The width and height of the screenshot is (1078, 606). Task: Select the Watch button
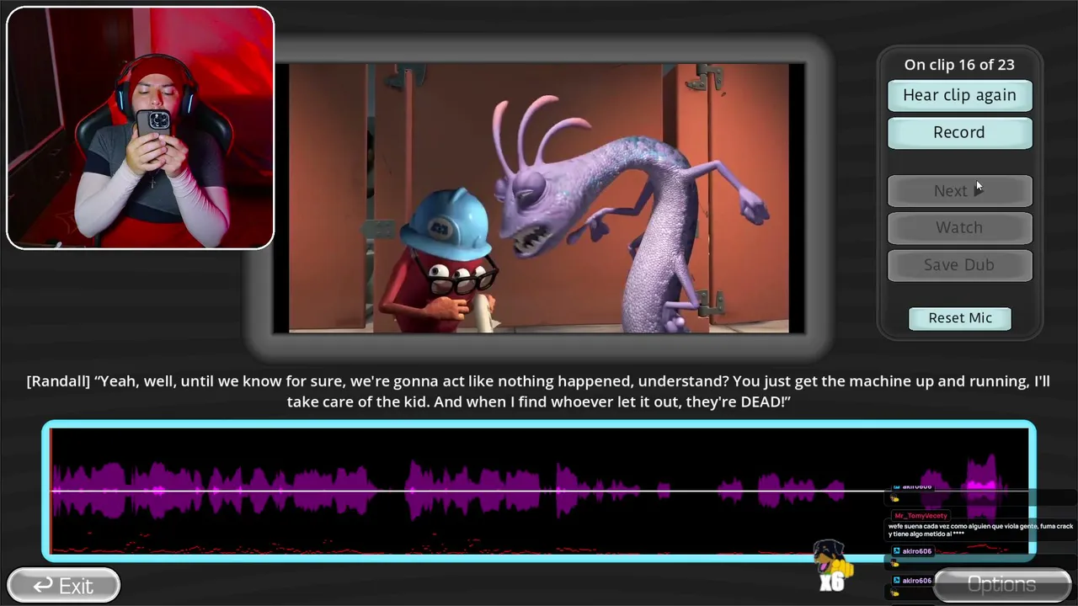pyautogui.click(x=959, y=227)
